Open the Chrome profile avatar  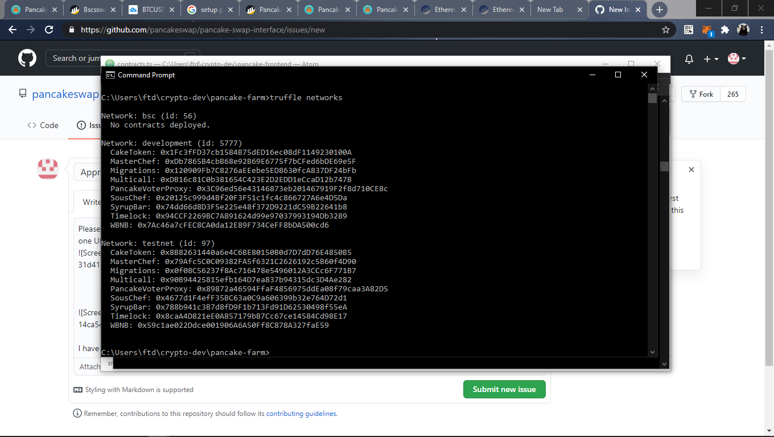743,30
